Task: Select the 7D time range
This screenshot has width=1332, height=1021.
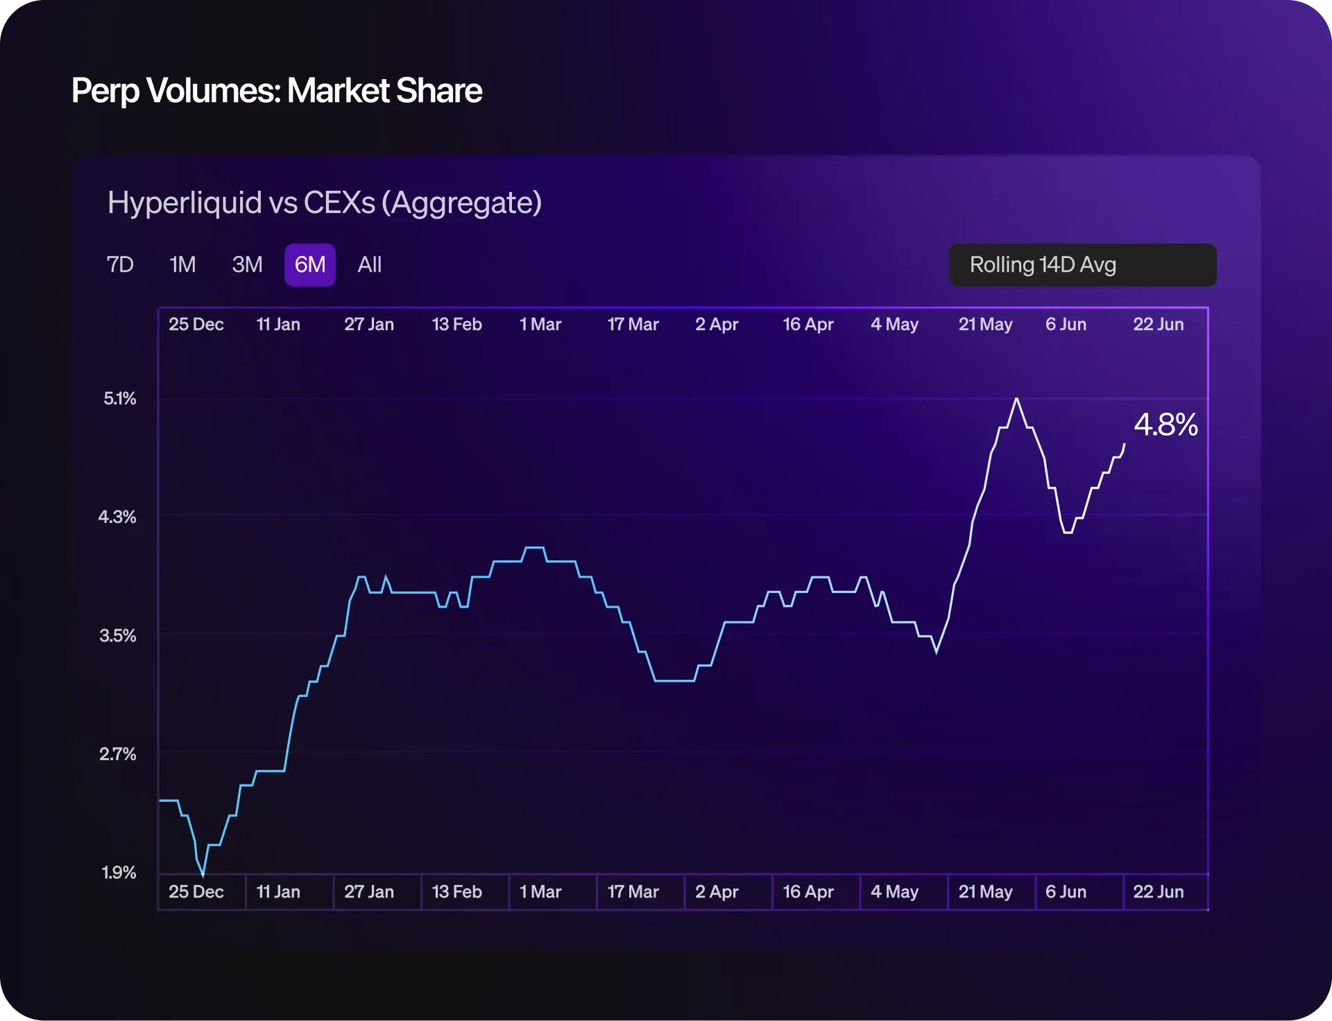Action: pos(120,265)
